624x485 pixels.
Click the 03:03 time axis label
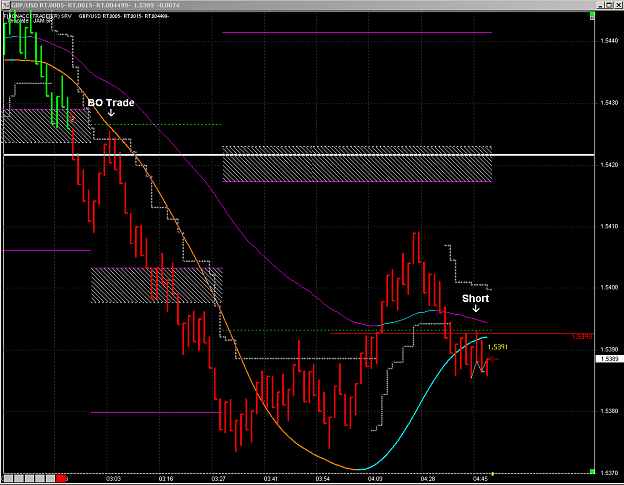point(113,479)
